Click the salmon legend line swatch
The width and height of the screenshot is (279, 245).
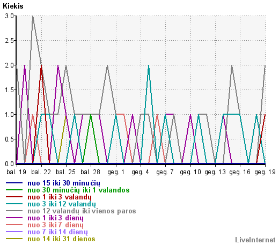(x=14, y=225)
